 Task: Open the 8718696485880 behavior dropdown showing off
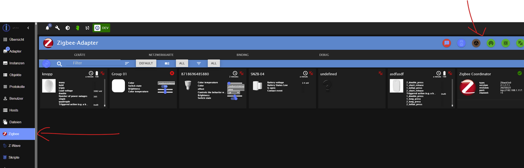(234, 93)
